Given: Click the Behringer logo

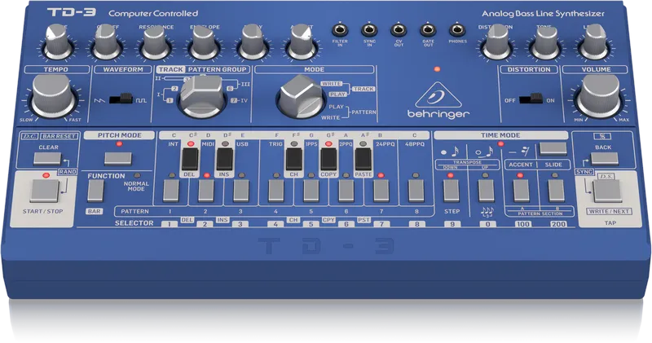Looking at the screenshot, I should (x=438, y=100).
